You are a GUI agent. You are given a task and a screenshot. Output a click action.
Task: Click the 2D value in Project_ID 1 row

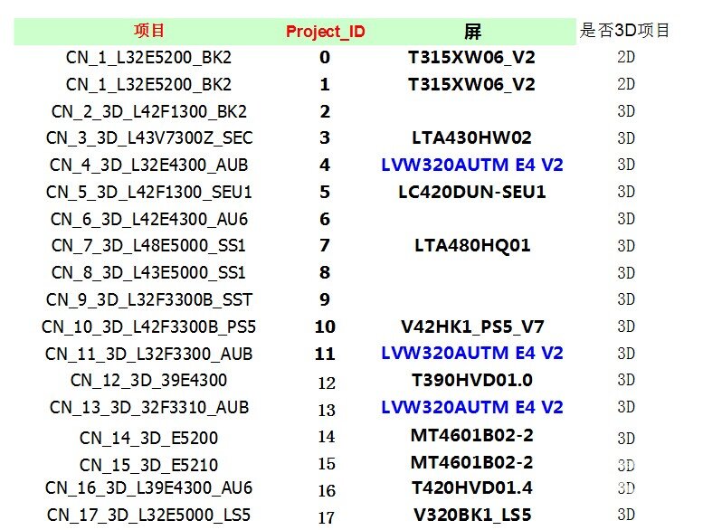[626, 84]
